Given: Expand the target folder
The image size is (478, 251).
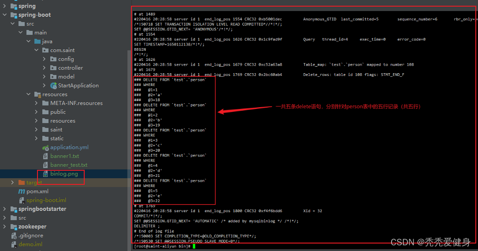Looking at the screenshot, I should pos(12,182).
